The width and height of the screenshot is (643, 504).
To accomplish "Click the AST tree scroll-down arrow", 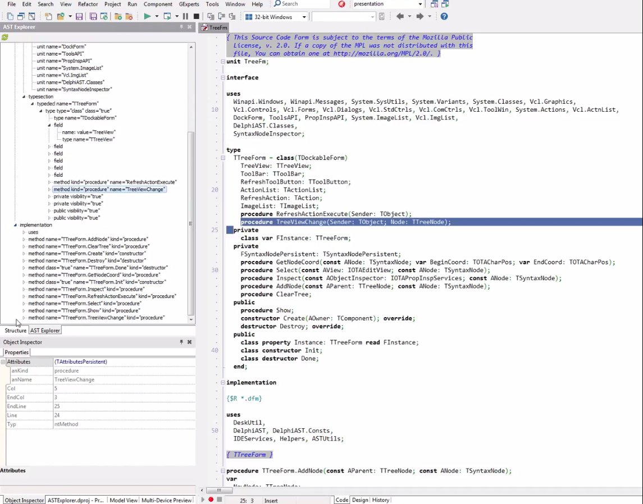I will 191,319.
